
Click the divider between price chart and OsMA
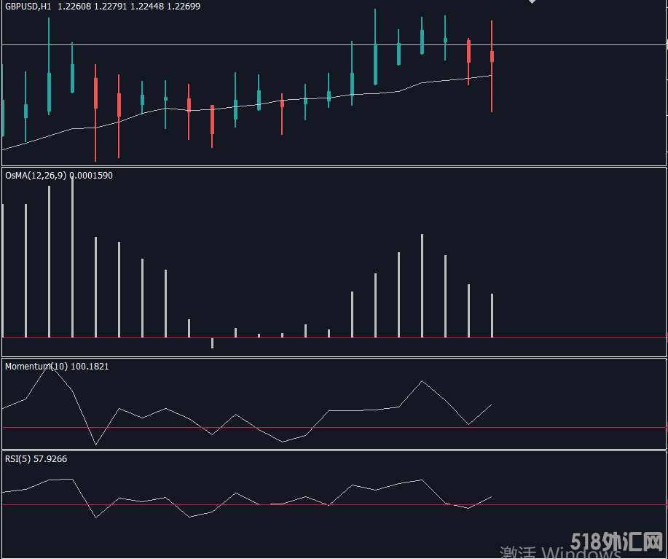coord(334,166)
